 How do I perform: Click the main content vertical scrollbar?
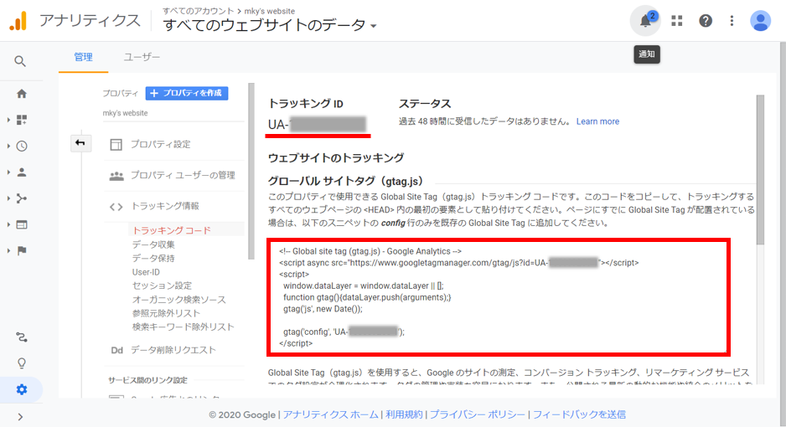click(760, 169)
